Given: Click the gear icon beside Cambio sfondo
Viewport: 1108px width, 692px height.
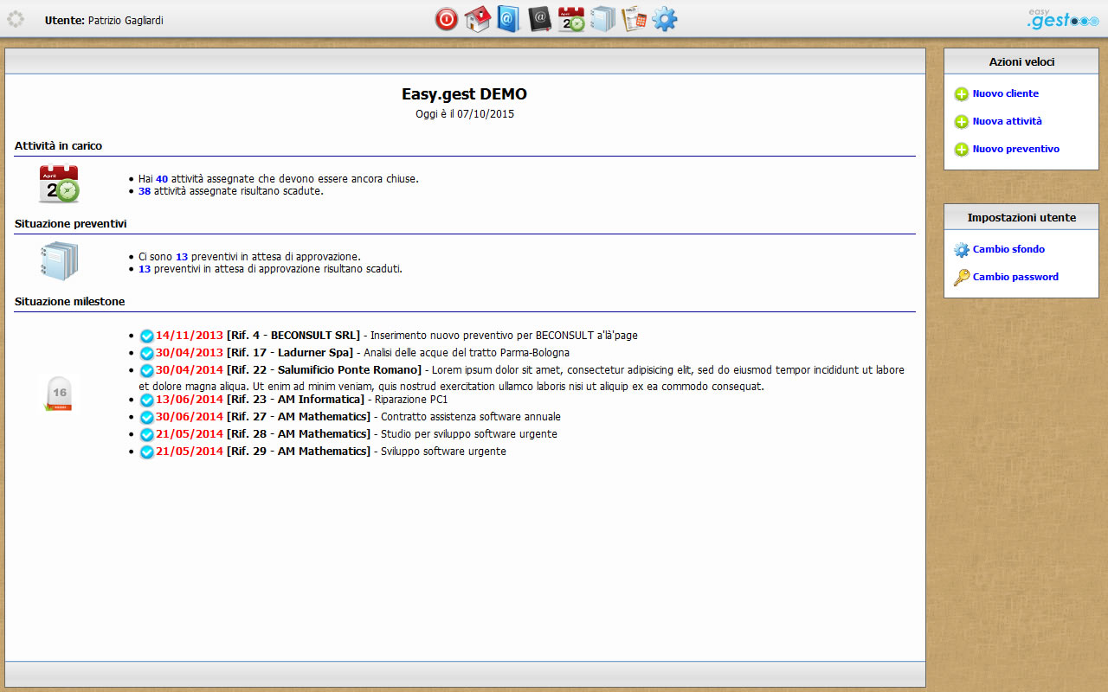Looking at the screenshot, I should coord(962,250).
